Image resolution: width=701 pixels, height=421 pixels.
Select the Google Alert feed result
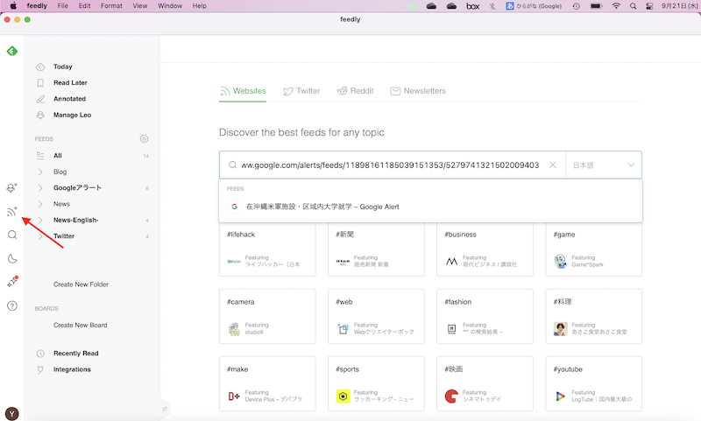click(x=322, y=207)
